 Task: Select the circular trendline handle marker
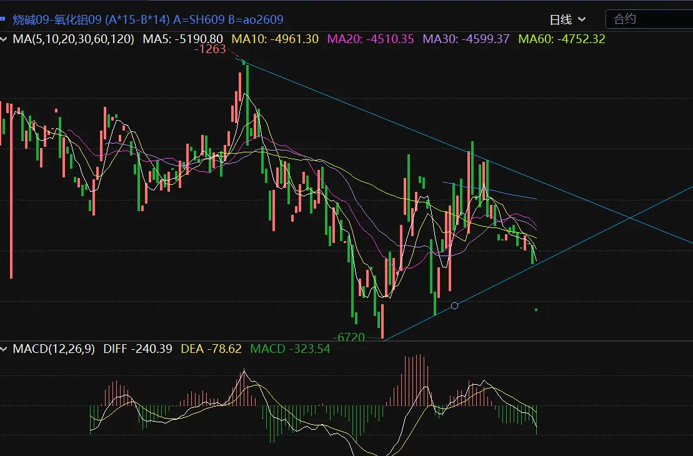point(454,305)
